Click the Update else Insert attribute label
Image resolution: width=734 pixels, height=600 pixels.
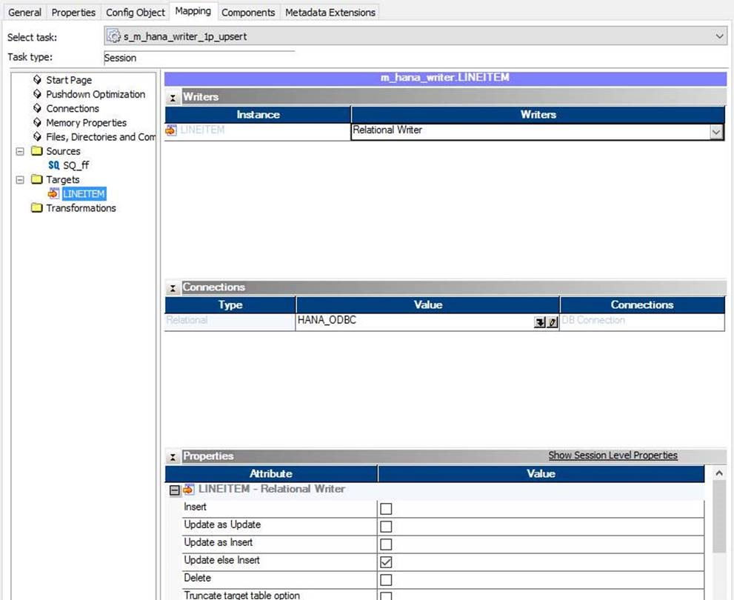(x=222, y=560)
